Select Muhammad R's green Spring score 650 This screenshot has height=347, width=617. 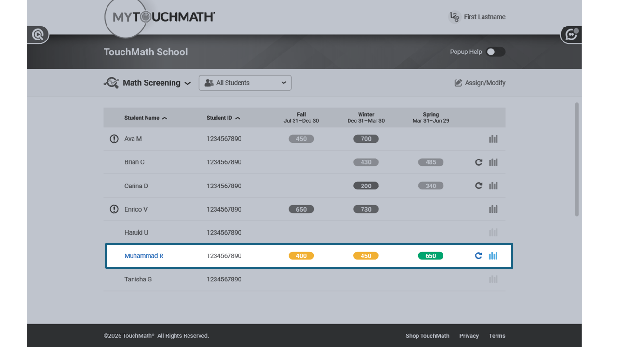(x=430, y=256)
